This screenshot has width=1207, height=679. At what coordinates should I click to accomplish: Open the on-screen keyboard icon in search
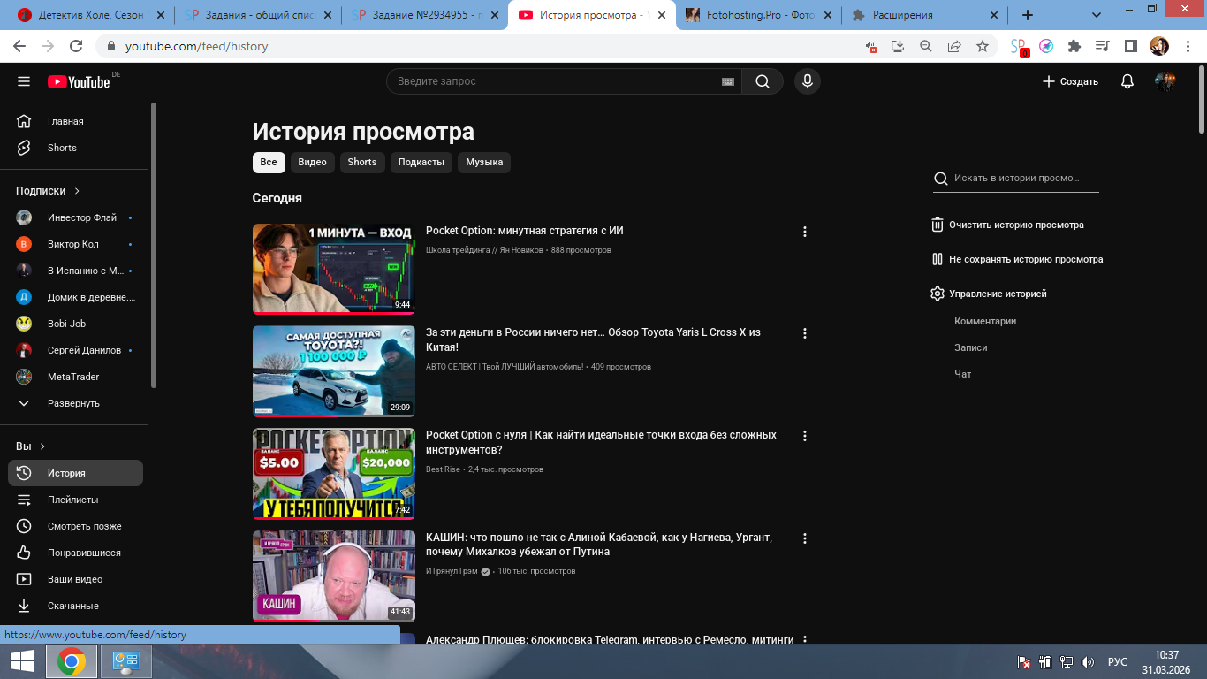tap(728, 81)
